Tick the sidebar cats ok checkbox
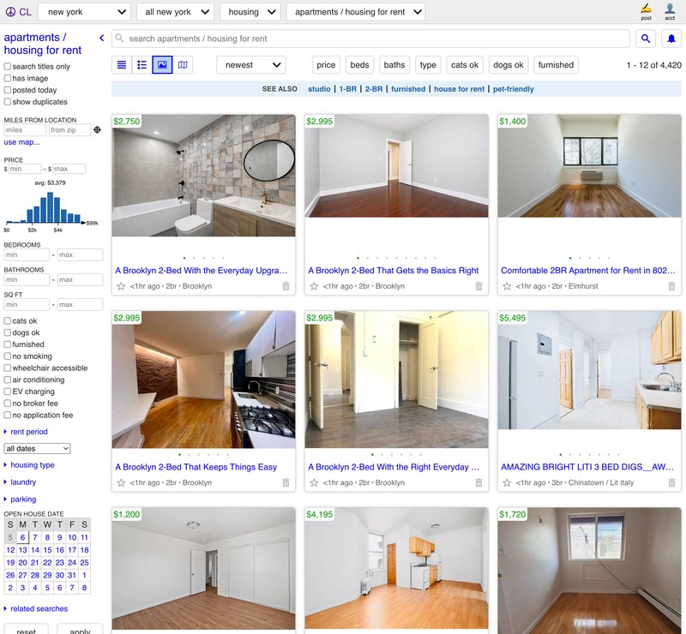This screenshot has height=634, width=686. pyautogui.click(x=8, y=321)
